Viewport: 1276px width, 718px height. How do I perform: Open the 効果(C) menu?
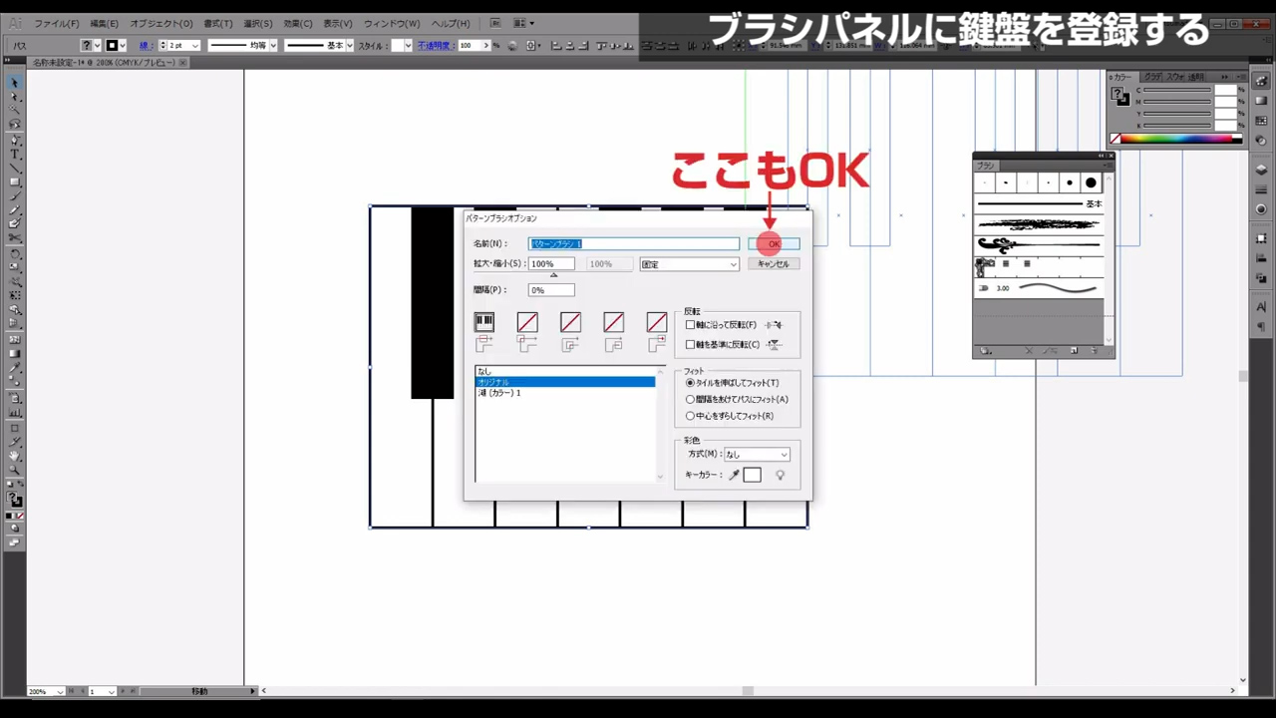click(300, 23)
